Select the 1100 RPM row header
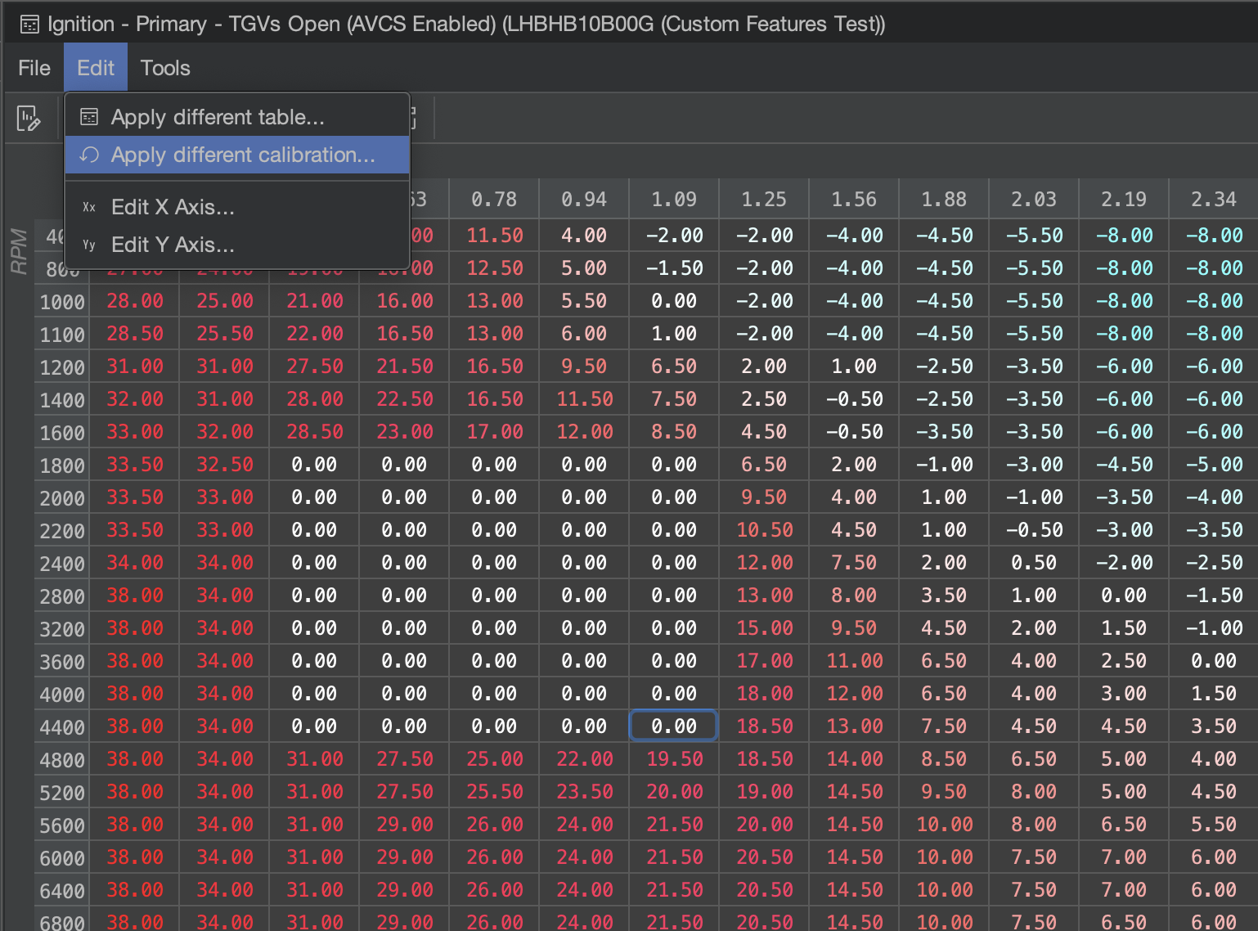Viewport: 1258px width, 931px height. pyautogui.click(x=62, y=335)
